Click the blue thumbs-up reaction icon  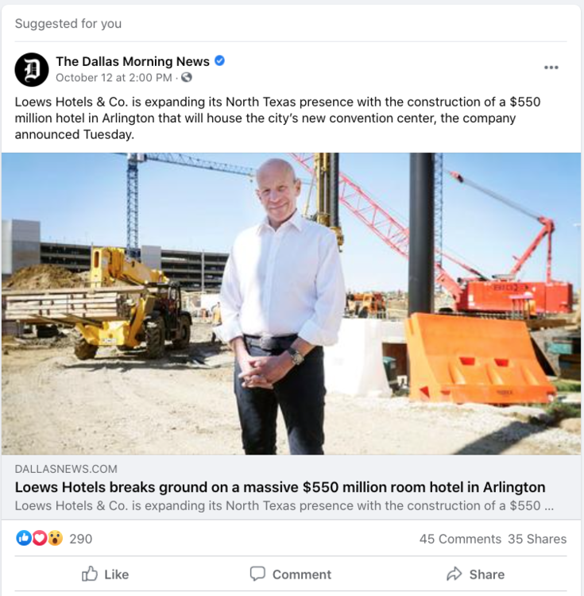pyautogui.click(x=24, y=538)
